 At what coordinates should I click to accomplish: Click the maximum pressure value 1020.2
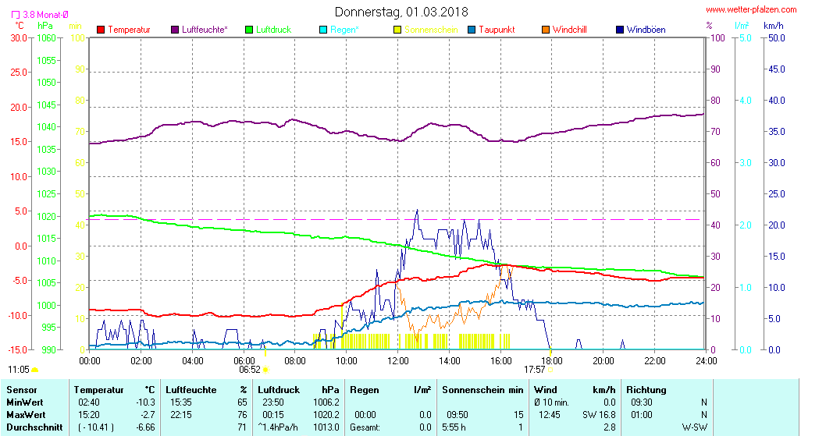click(x=326, y=415)
